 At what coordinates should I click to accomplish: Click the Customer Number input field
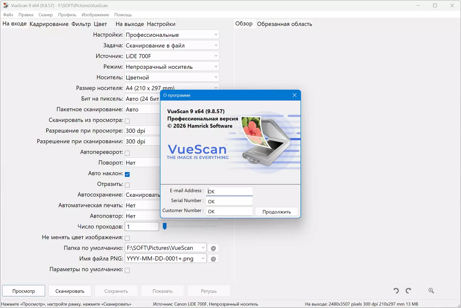(x=229, y=211)
